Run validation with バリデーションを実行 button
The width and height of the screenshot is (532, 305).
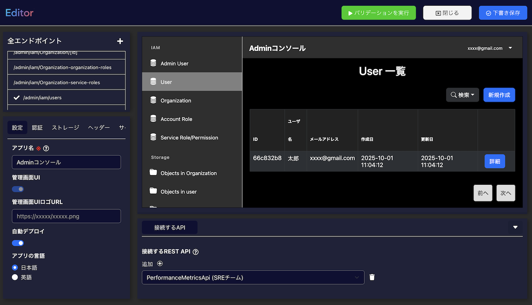pyautogui.click(x=378, y=13)
